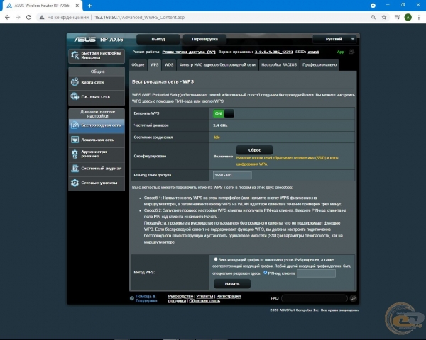
Task: Open the RADIUS settings tab
Action: (x=279, y=64)
